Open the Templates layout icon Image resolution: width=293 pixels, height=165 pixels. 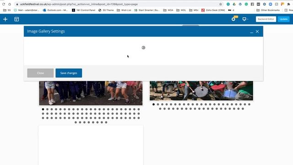pyautogui.click(x=16, y=19)
